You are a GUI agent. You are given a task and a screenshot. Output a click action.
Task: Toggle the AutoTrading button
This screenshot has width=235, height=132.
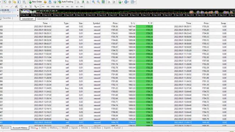pyautogui.click(x=66, y=2)
